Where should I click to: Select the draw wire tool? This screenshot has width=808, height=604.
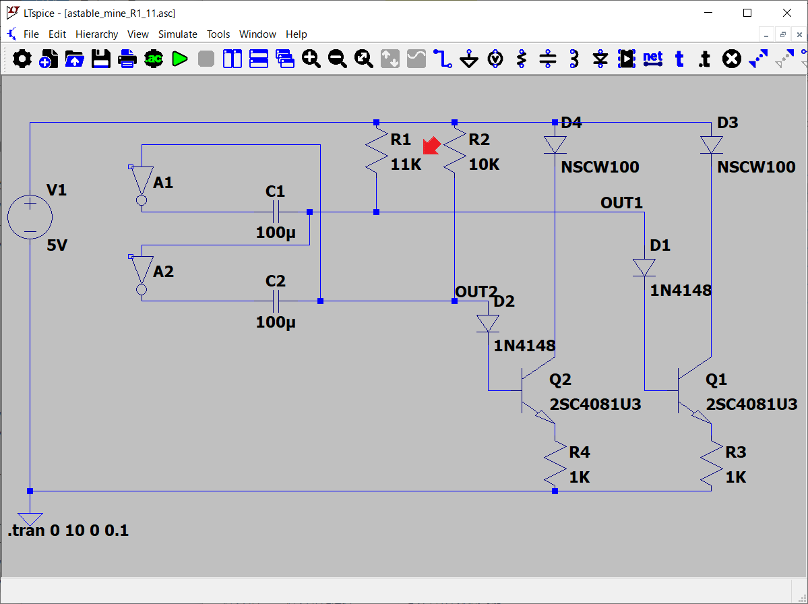pyautogui.click(x=442, y=59)
